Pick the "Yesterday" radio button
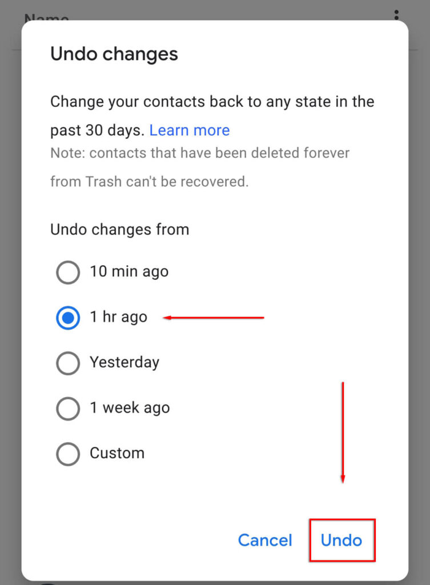Viewport: 430px width, 585px height. 68,363
